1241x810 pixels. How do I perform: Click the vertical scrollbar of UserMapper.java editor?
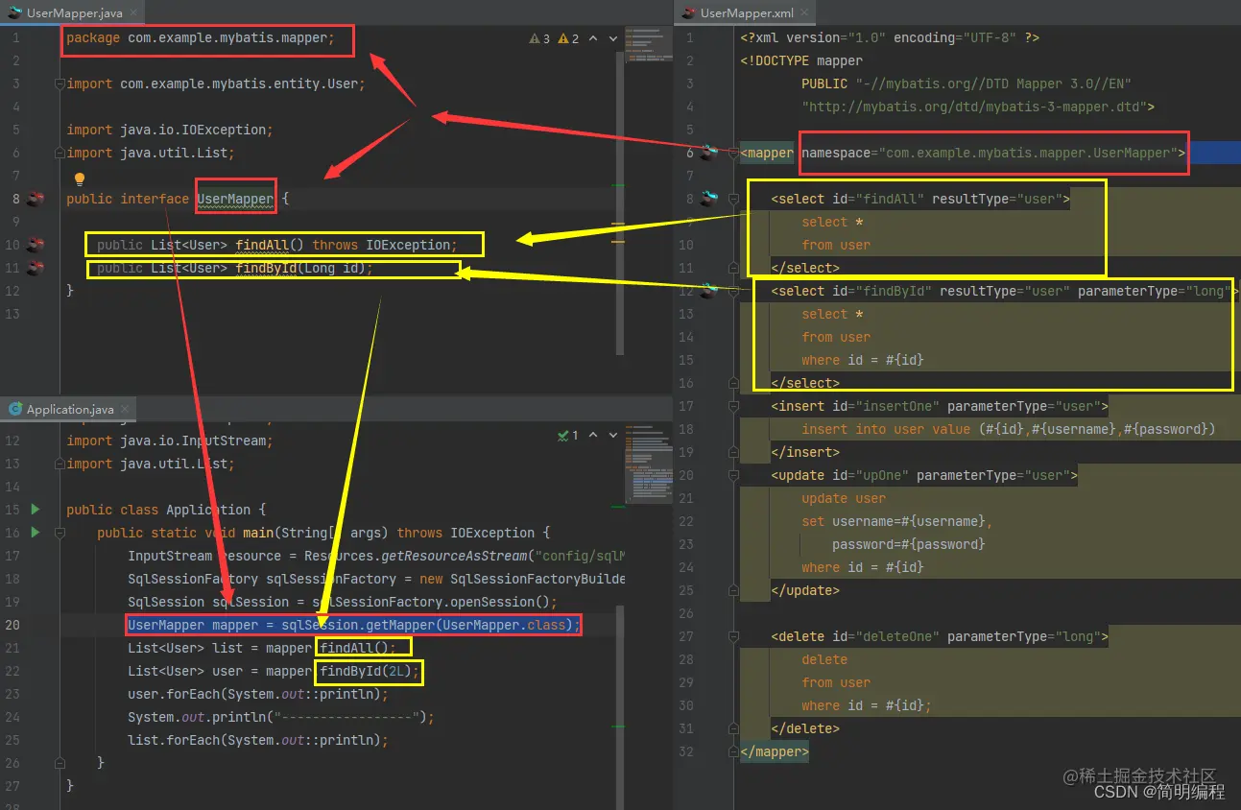620,202
